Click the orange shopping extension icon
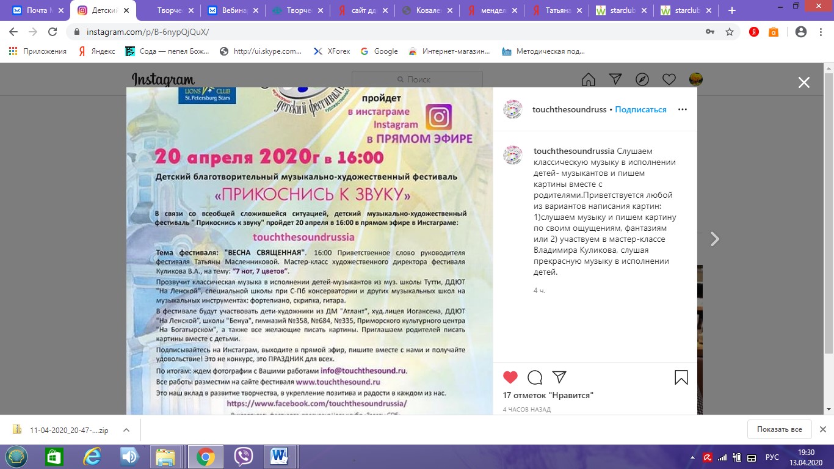The width and height of the screenshot is (834, 469). (x=773, y=32)
